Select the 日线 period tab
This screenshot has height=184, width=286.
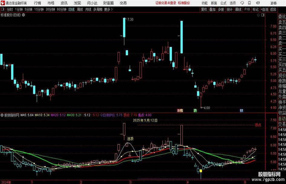pyautogui.click(x=71, y=9)
